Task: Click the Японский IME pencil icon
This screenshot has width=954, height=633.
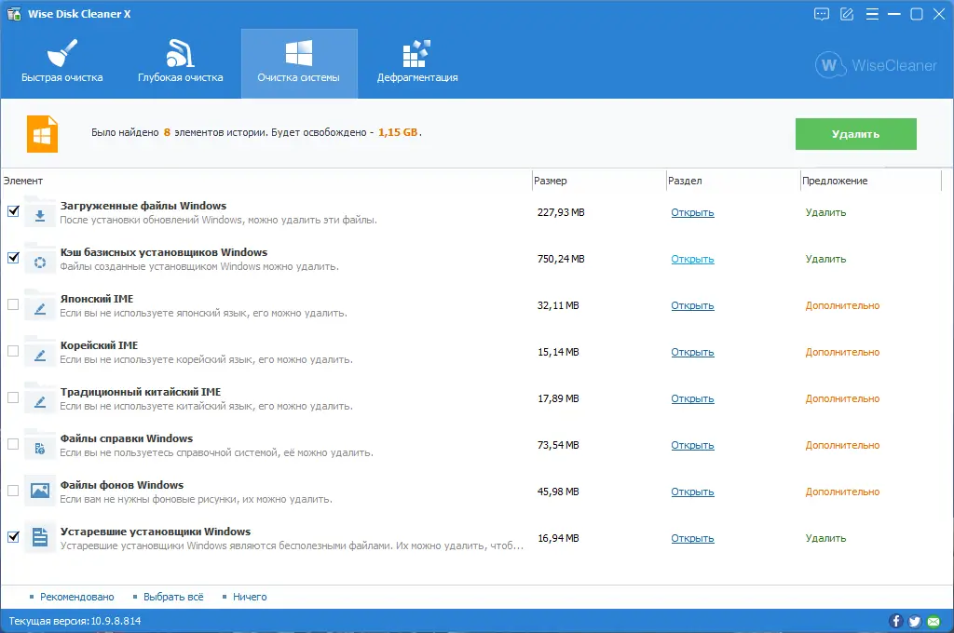Action: coord(40,305)
